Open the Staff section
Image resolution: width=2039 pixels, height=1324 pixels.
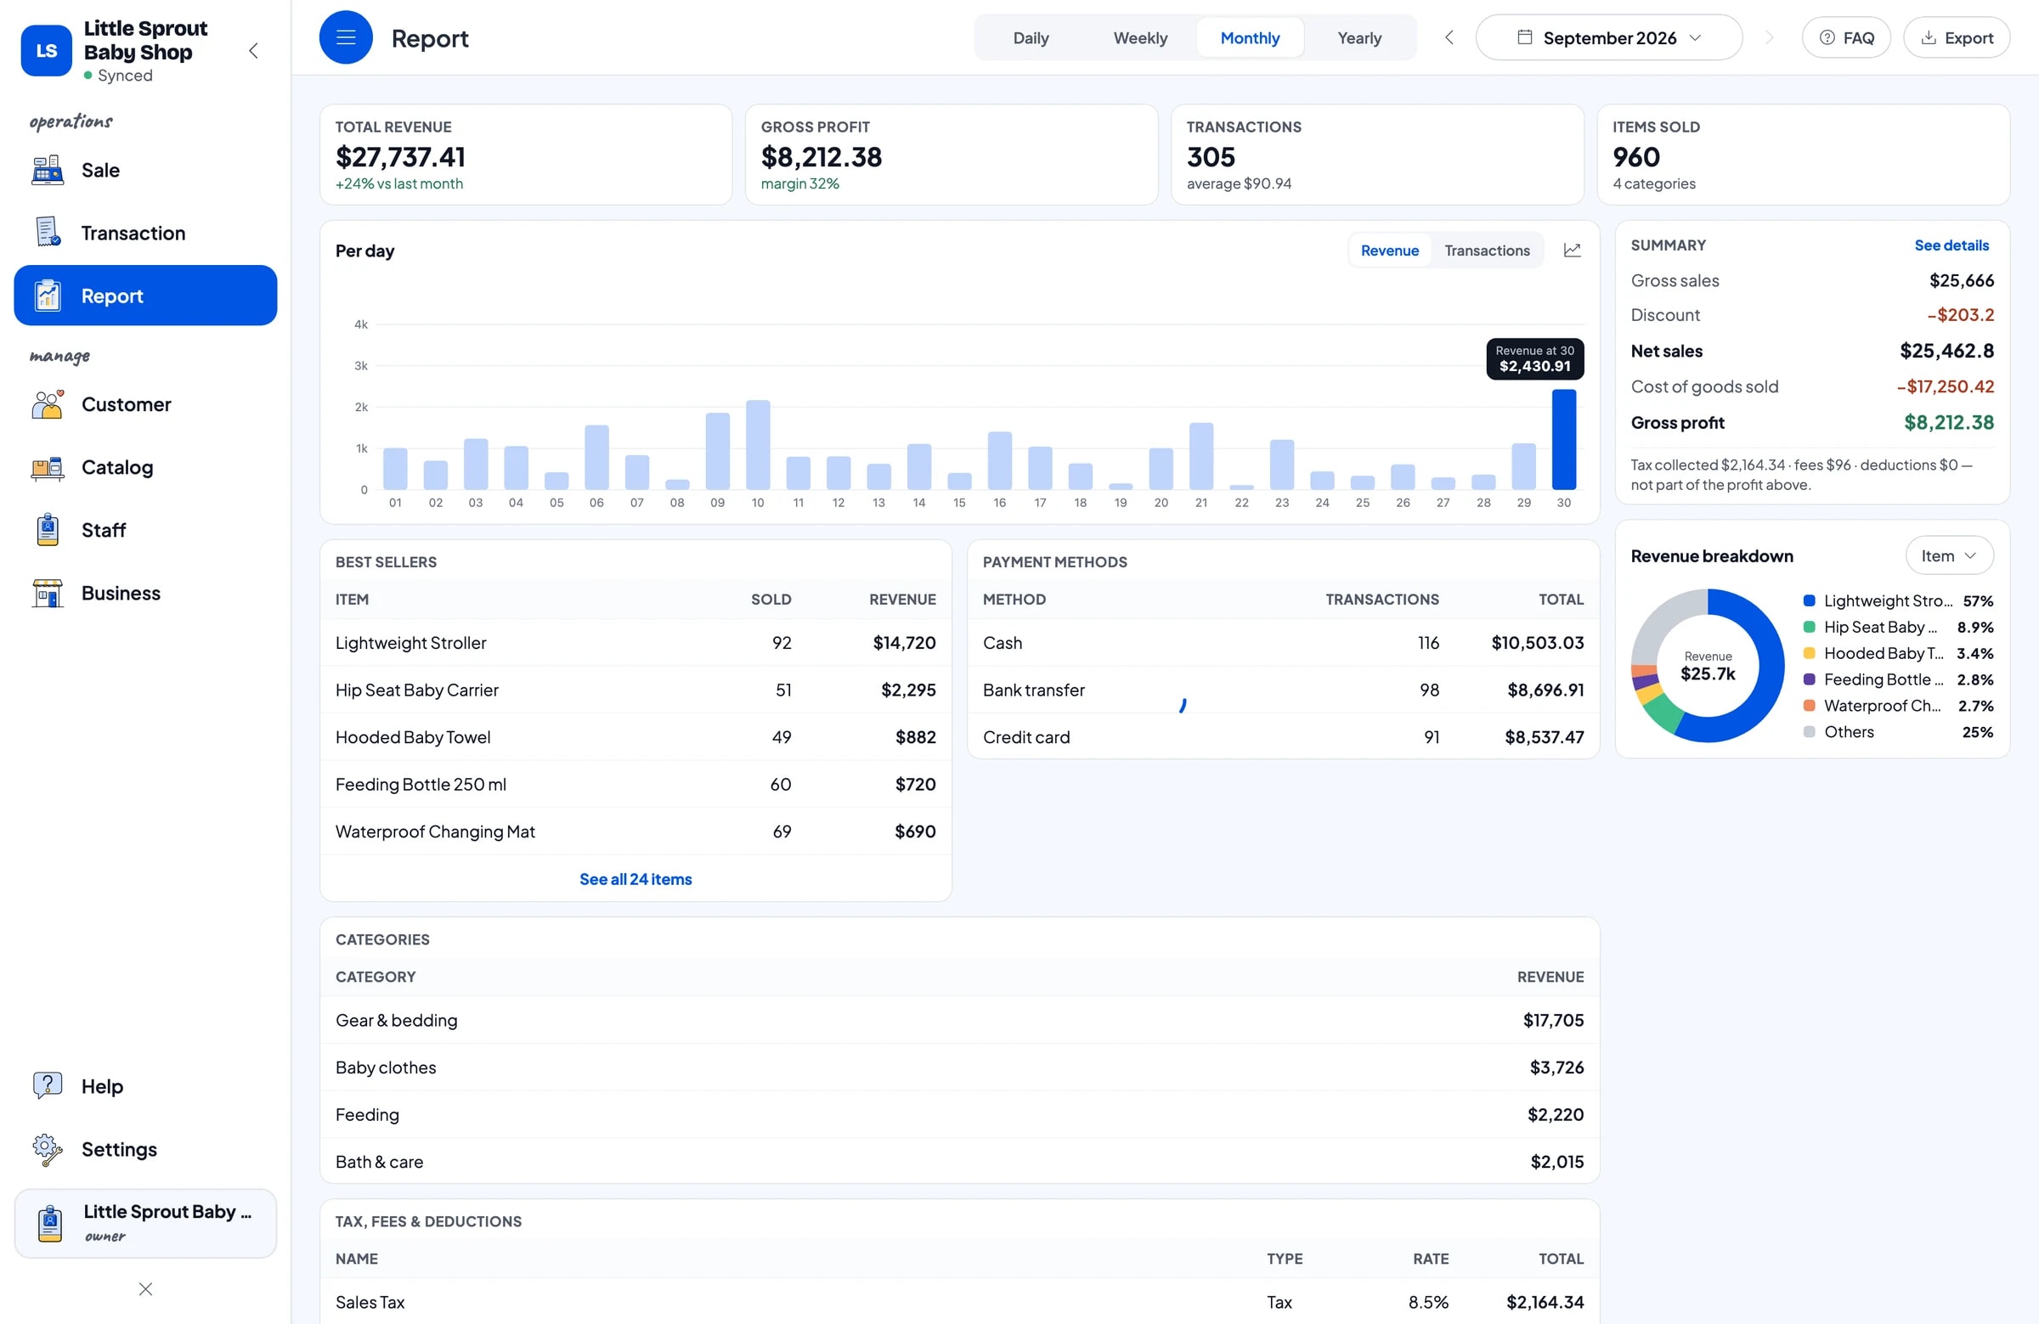point(145,530)
